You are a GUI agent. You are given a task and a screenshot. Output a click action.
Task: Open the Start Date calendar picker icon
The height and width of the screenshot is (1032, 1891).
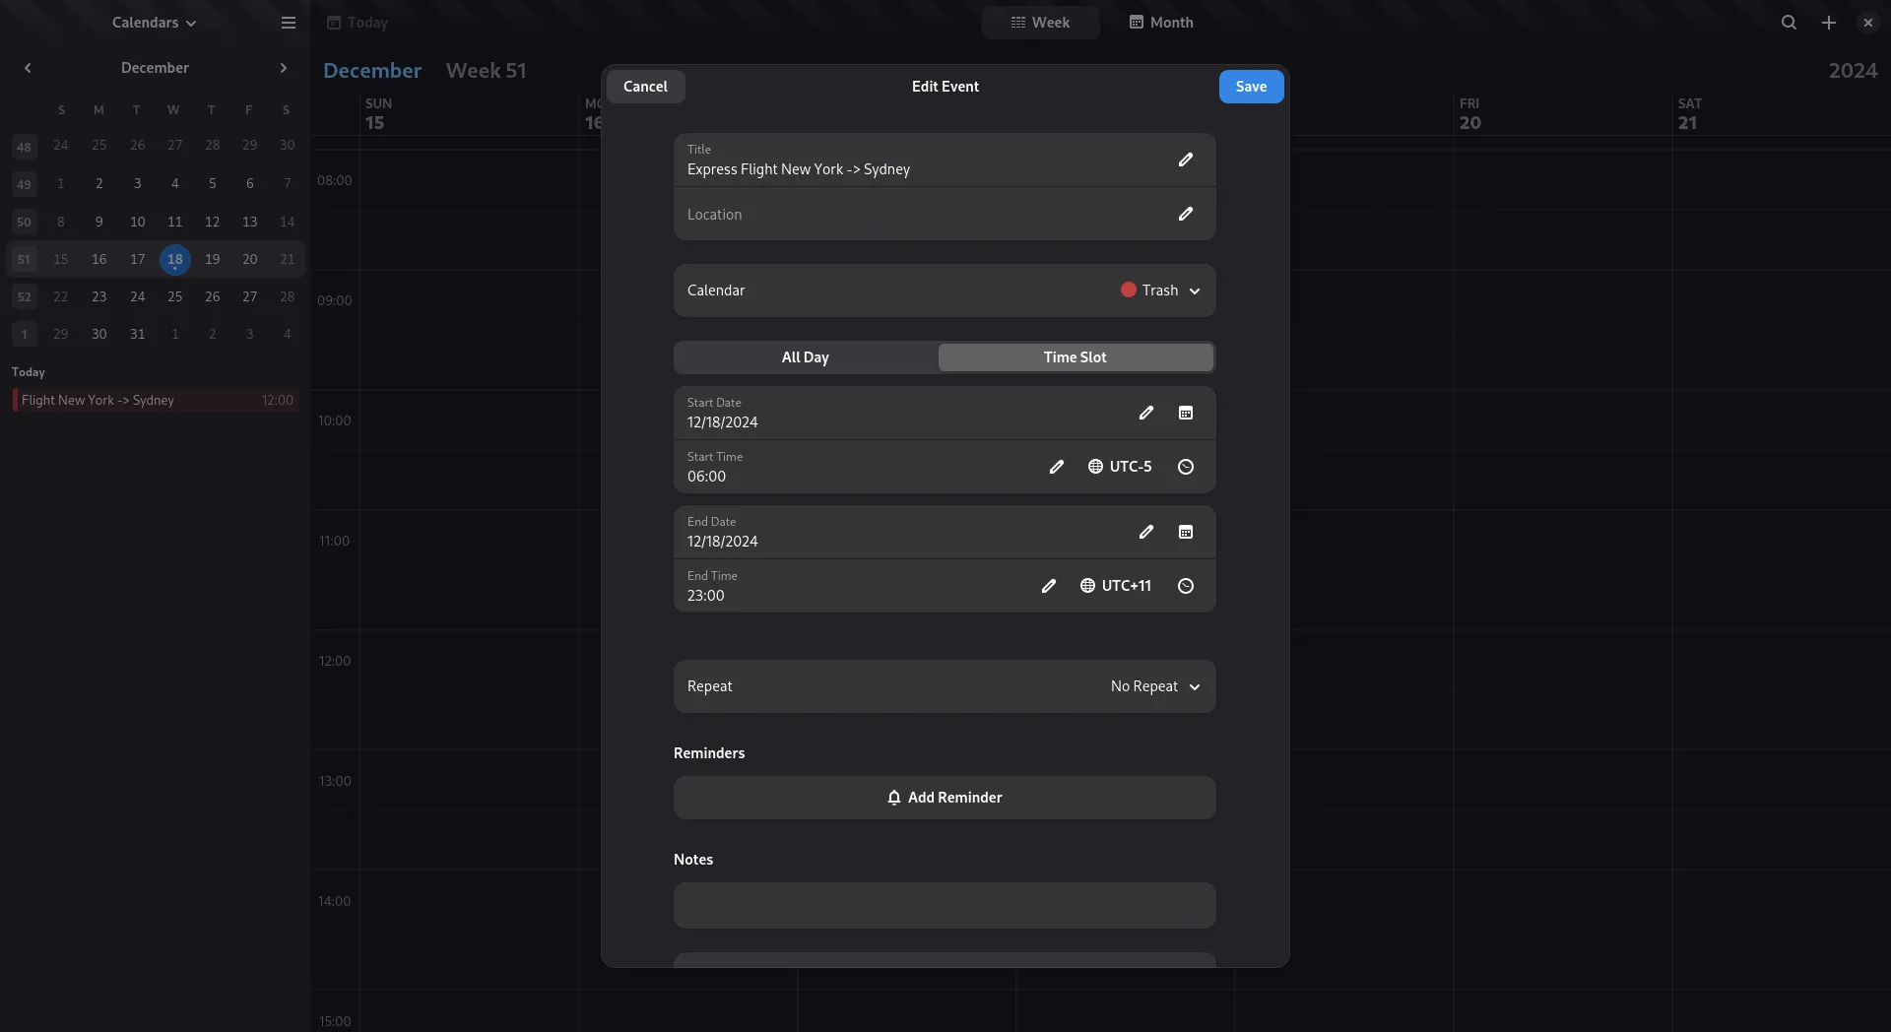[x=1185, y=413]
